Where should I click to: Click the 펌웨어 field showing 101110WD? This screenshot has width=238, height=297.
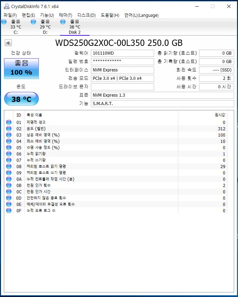122,53
